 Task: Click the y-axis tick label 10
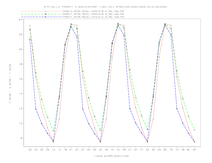pos(21,123)
